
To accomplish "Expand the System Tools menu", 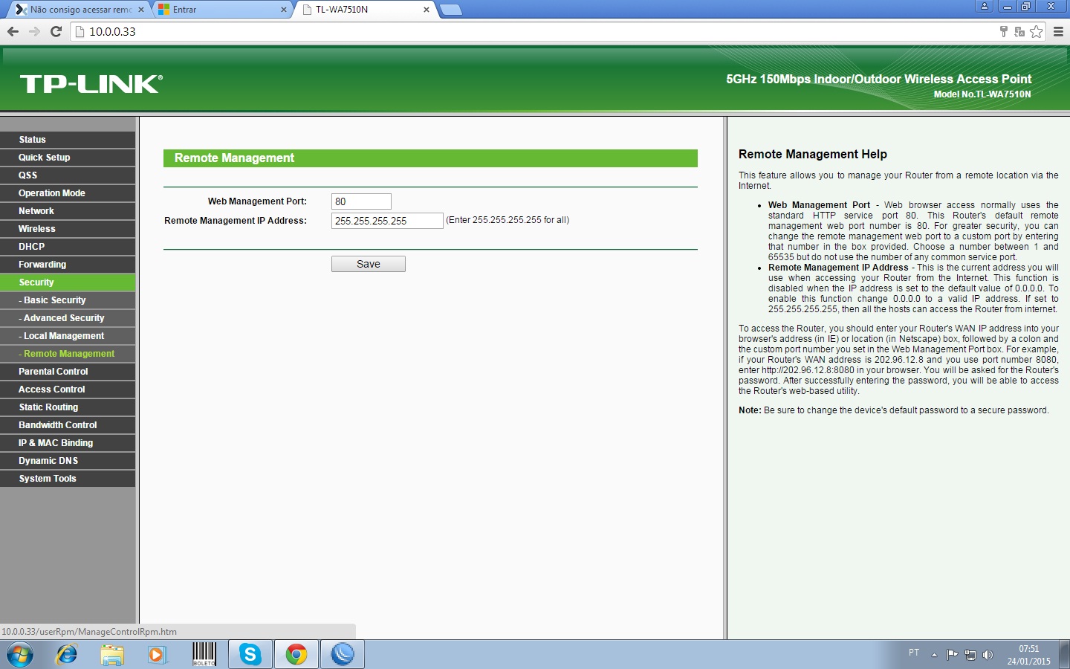I will [x=68, y=479].
